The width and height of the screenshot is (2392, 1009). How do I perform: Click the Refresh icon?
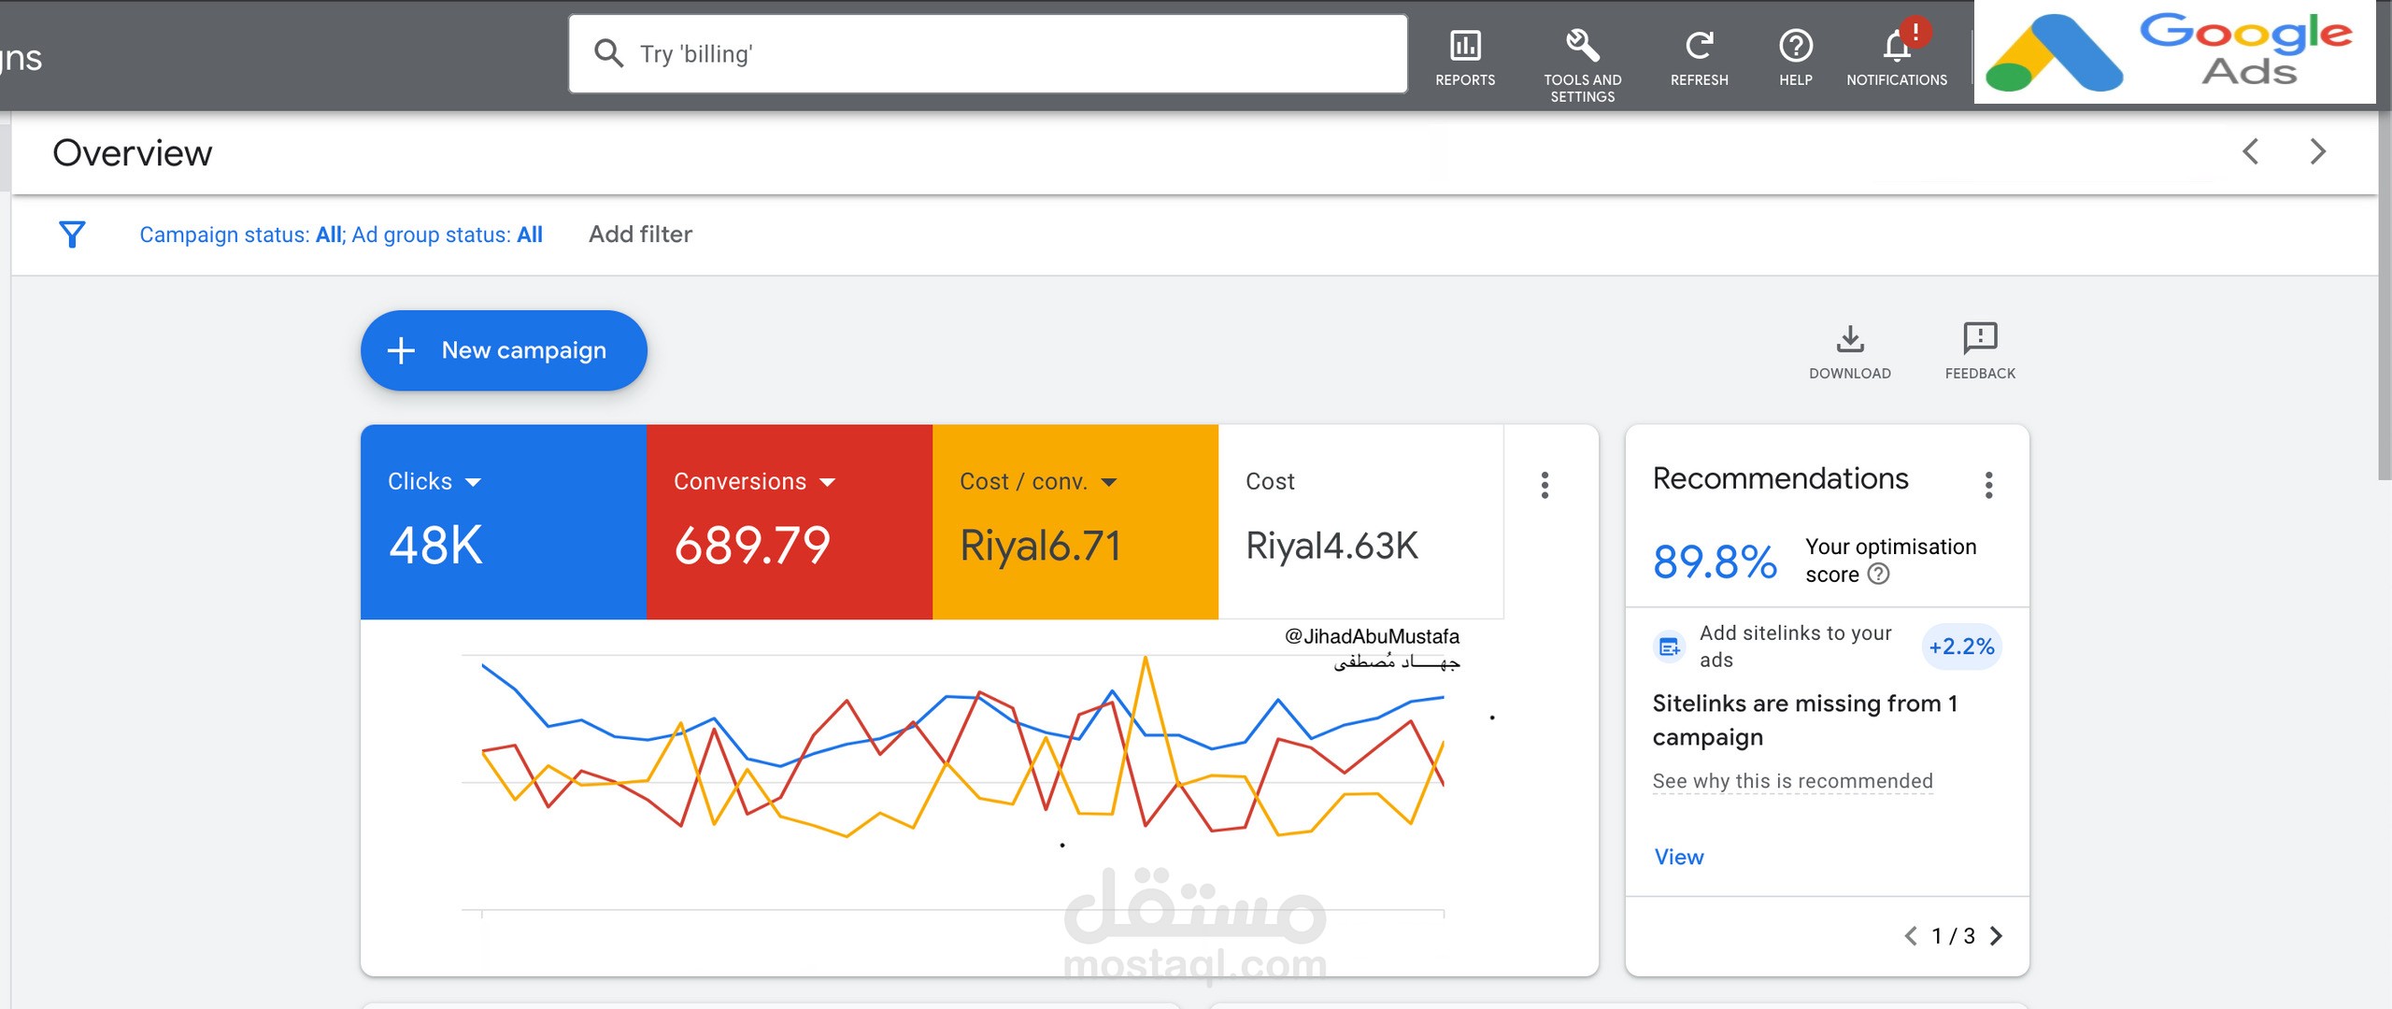[x=1699, y=44]
